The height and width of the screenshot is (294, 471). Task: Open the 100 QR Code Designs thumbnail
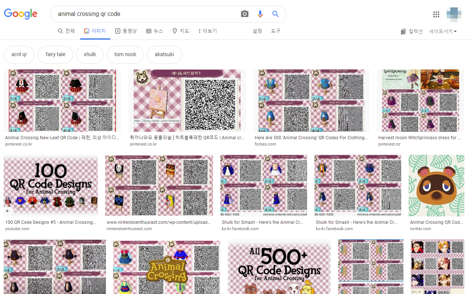(x=51, y=185)
